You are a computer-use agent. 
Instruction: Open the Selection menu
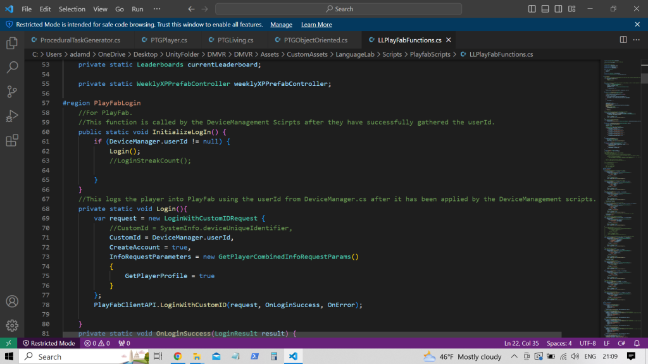(x=72, y=9)
